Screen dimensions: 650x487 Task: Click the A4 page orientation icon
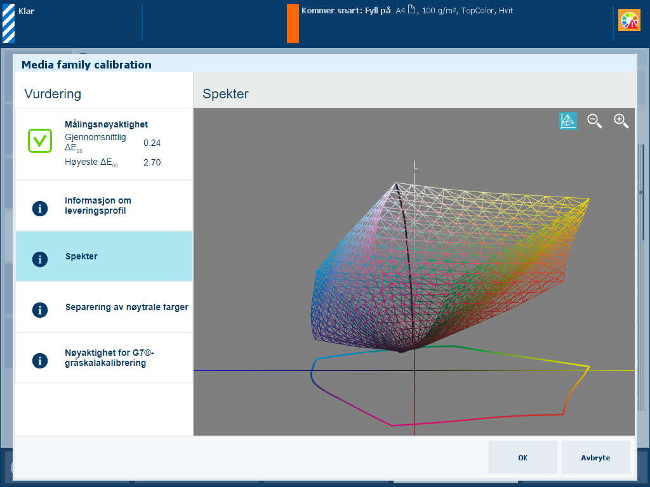411,10
